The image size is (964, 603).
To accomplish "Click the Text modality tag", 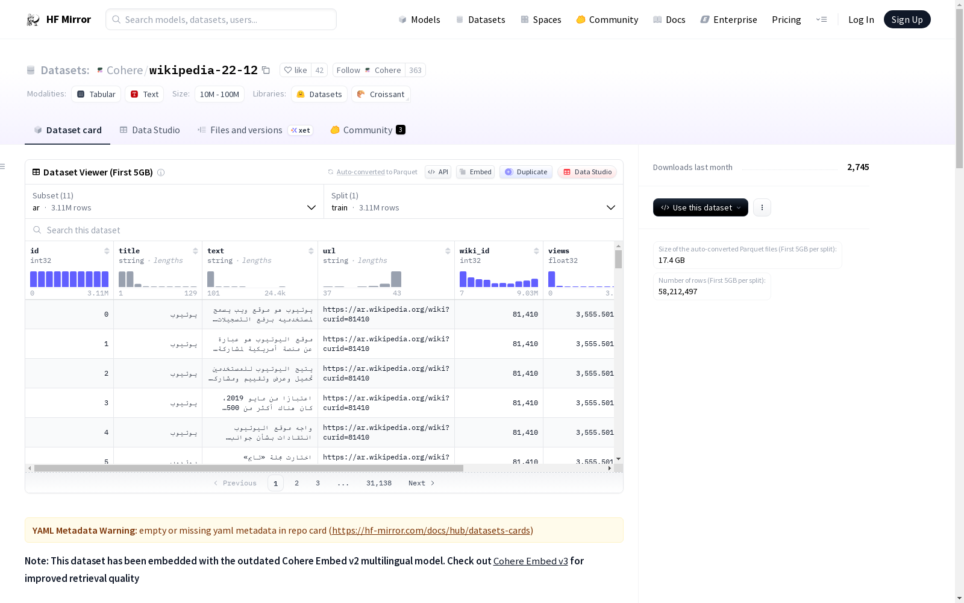I will point(145,94).
